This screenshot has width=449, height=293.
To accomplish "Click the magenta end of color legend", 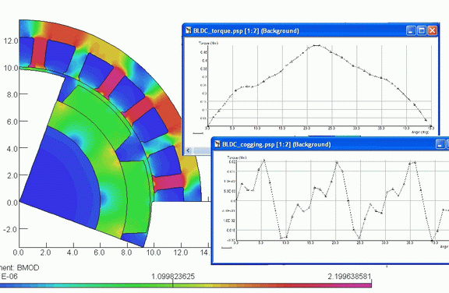I will pos(366,285).
